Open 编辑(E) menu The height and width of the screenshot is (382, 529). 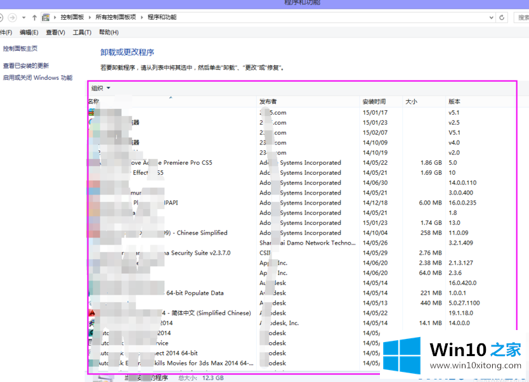point(29,32)
